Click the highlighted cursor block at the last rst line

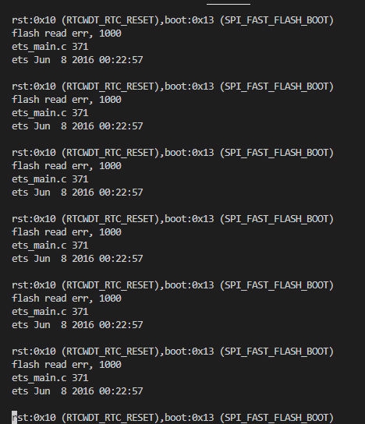(14, 417)
